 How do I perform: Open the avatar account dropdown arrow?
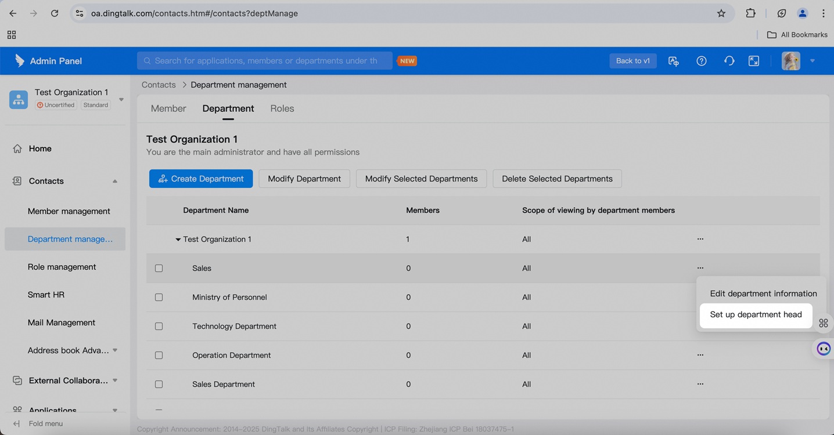tap(813, 61)
